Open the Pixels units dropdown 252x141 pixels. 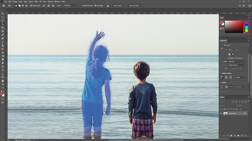pos(240,77)
